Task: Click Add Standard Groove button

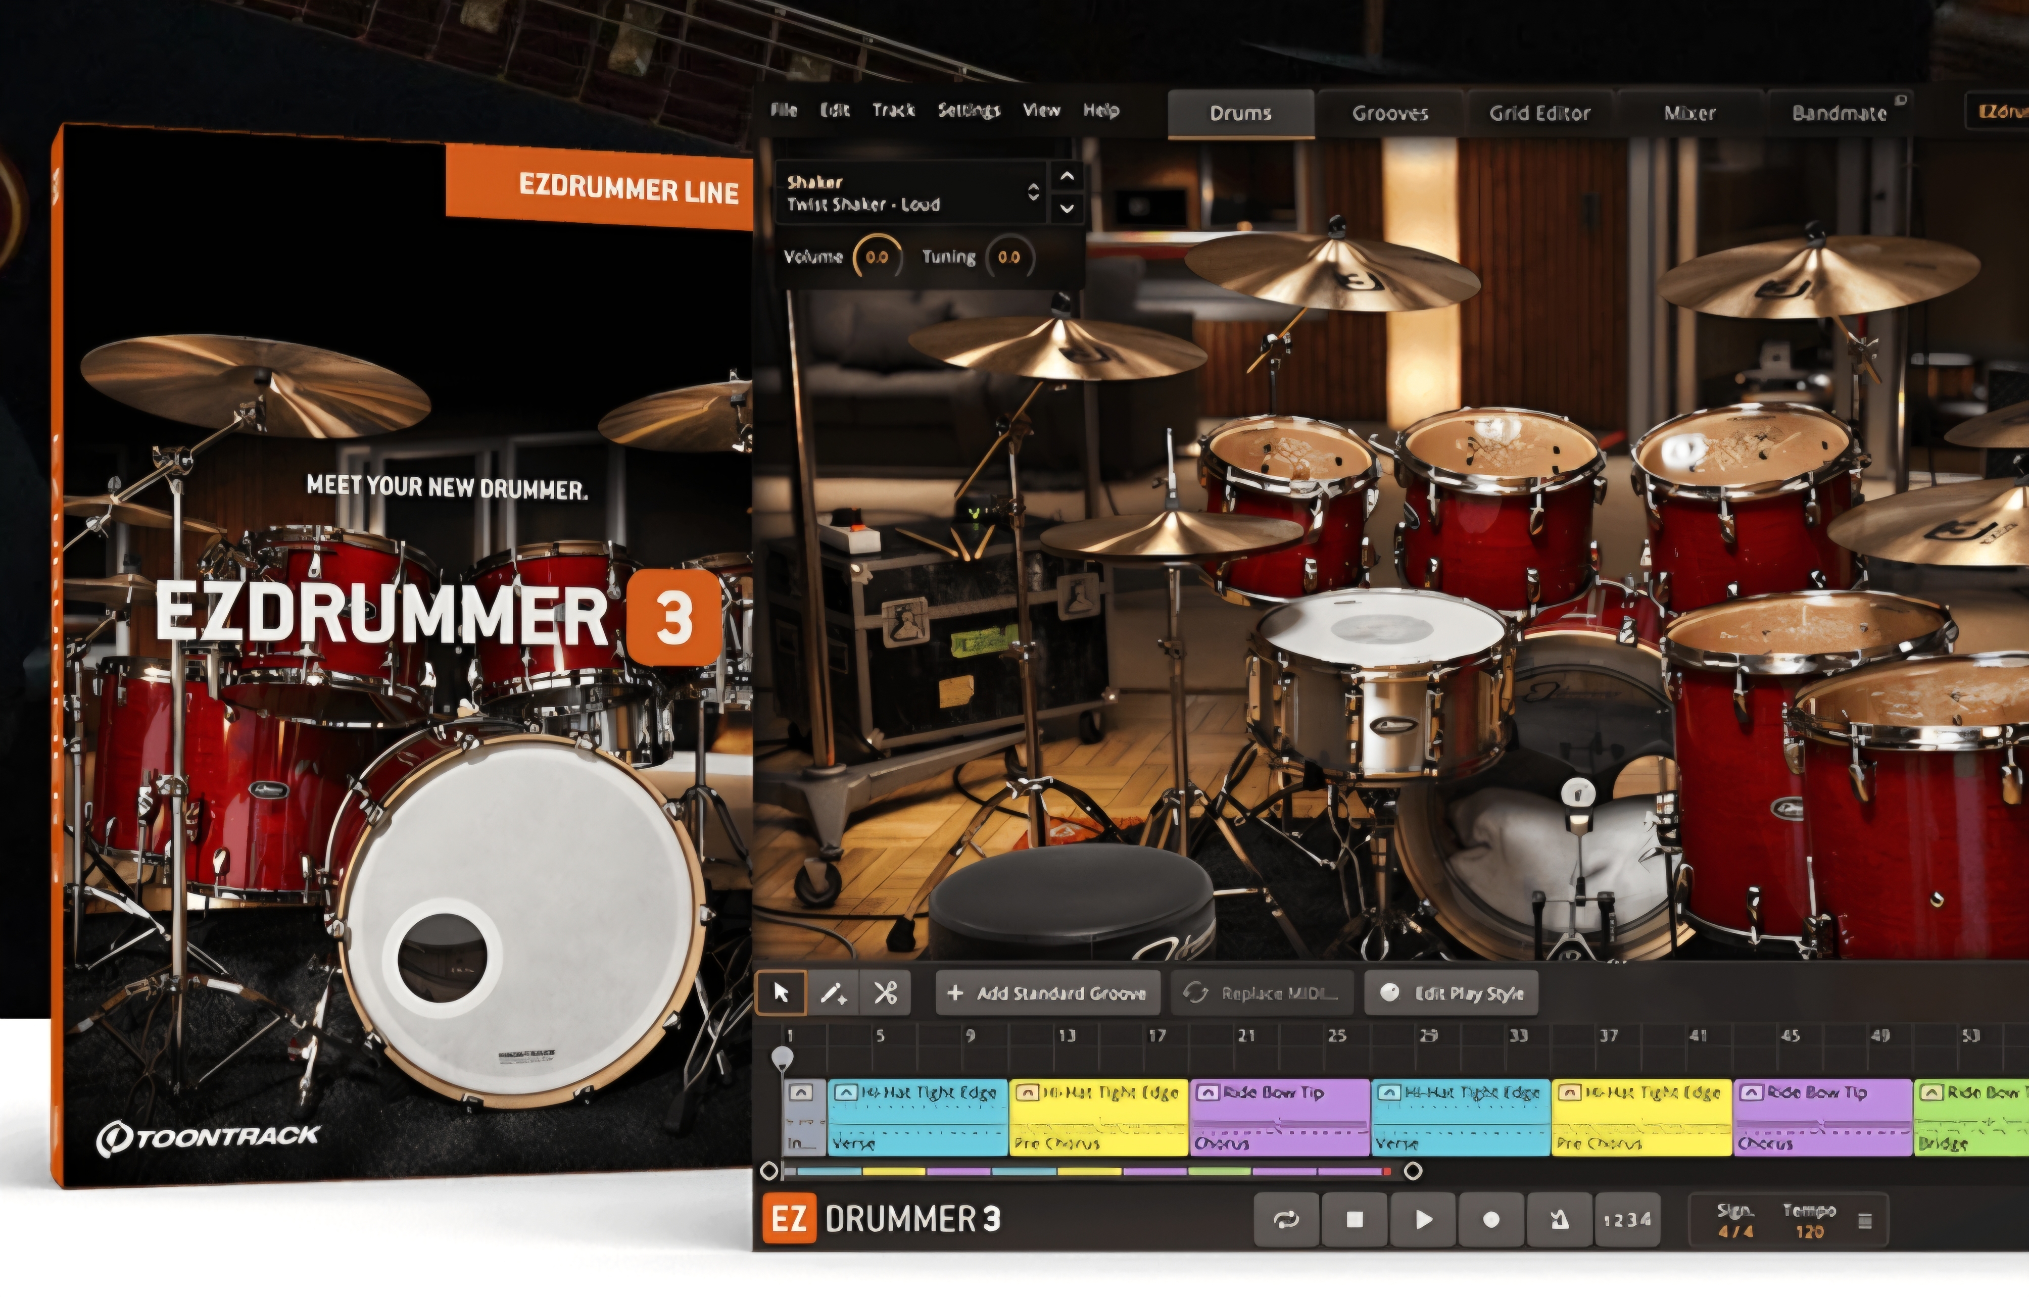Action: [x=1048, y=994]
